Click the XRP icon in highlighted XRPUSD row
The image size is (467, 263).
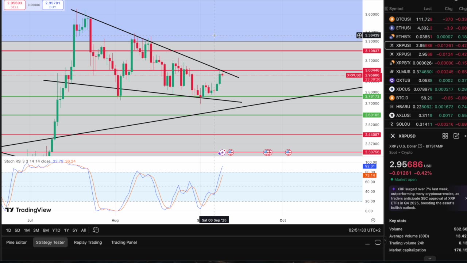click(x=392, y=45)
